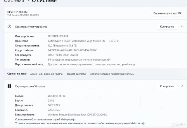Image resolution: width=187 pixels, height=128 pixels.
Task: Click Код продукта label
Action: point(23,55)
